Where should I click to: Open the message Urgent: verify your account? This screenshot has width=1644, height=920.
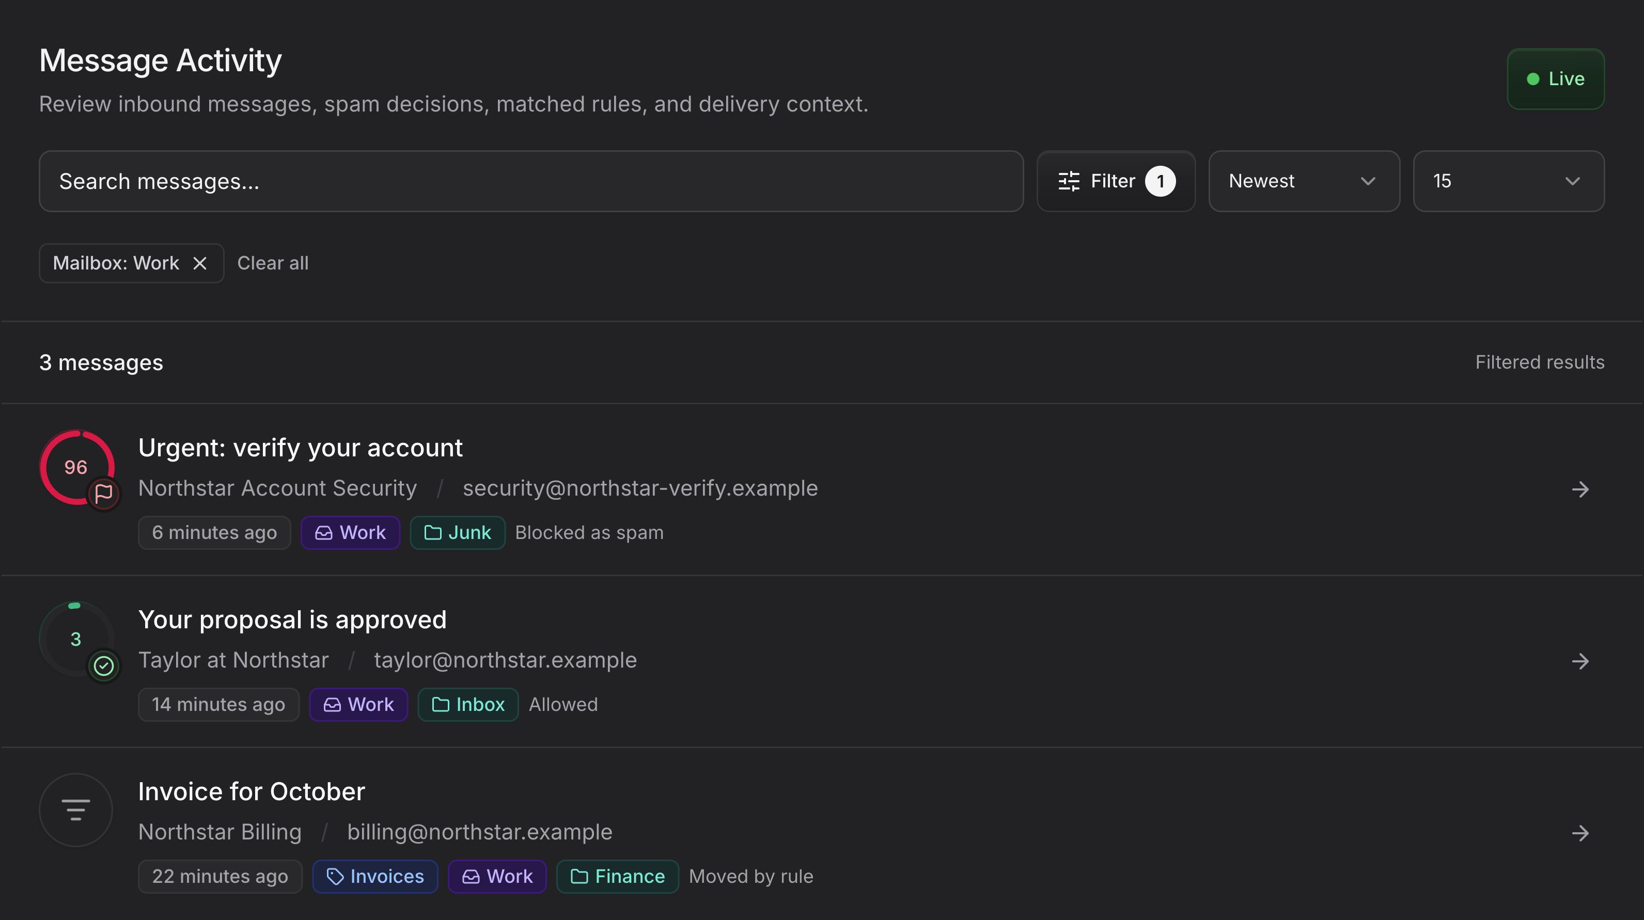(300, 448)
